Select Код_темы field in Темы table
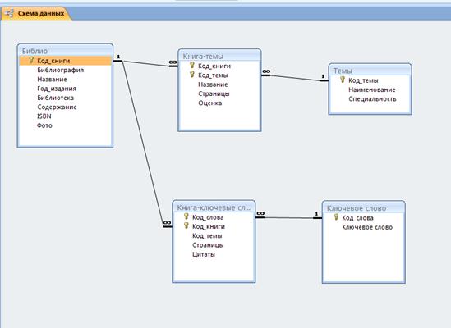 pyautogui.click(x=363, y=80)
